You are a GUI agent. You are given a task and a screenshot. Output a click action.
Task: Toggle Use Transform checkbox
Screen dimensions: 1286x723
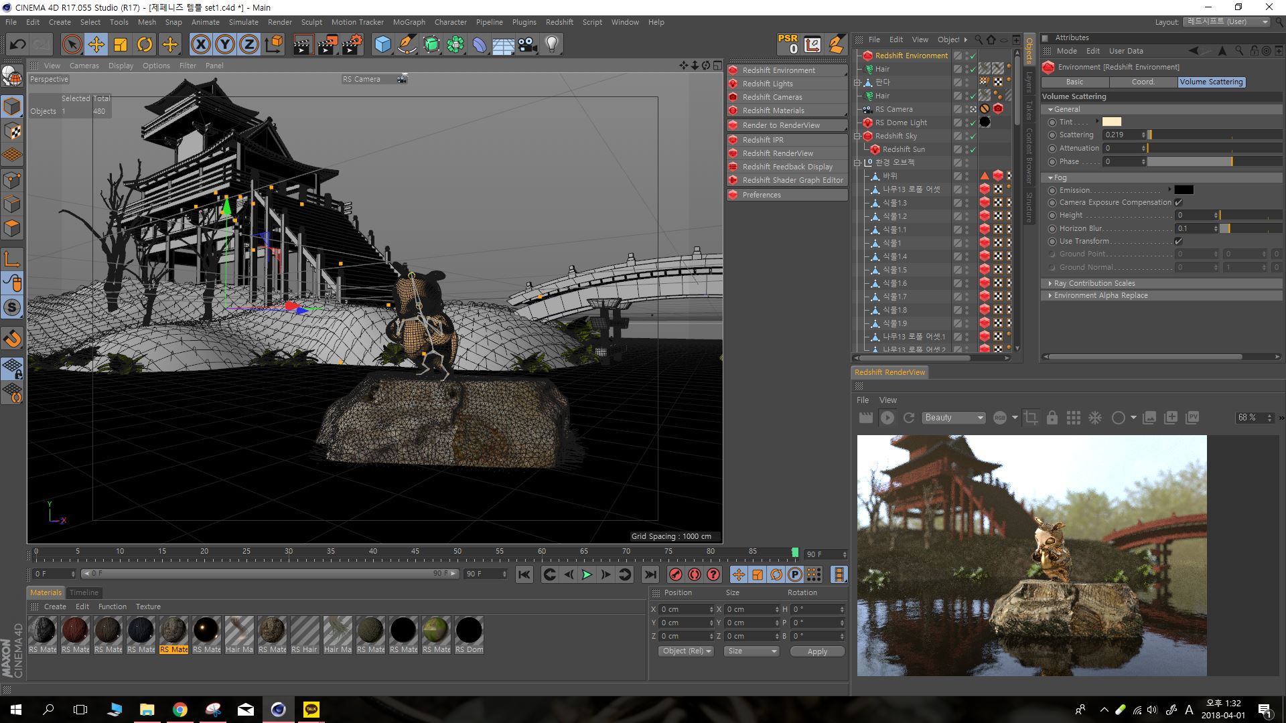click(x=1178, y=241)
